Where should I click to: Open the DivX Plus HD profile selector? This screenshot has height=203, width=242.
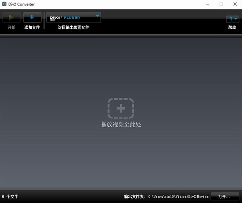[x=74, y=17]
